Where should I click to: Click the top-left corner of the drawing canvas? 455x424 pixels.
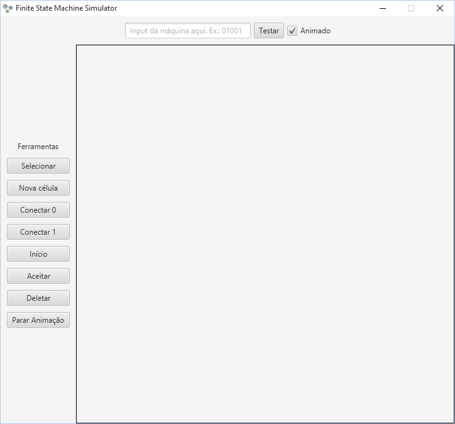[x=79, y=48]
